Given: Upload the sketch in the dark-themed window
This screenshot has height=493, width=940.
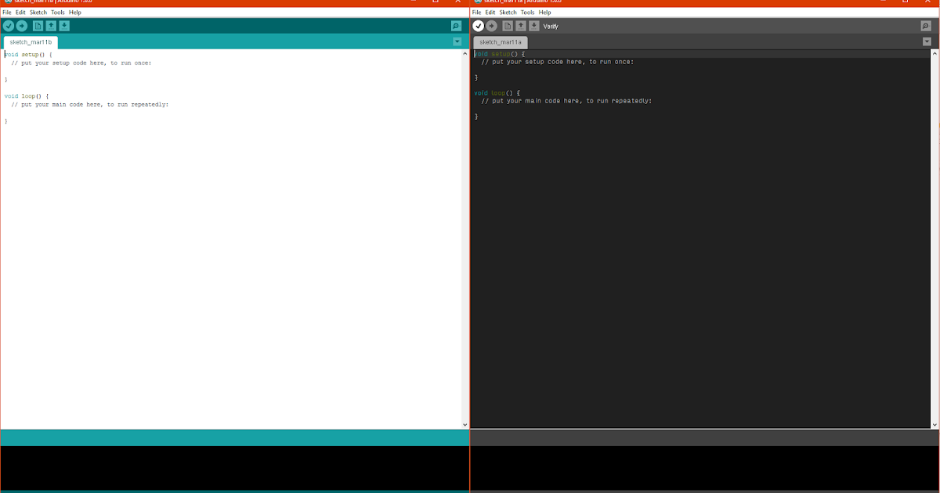Looking at the screenshot, I should (491, 25).
